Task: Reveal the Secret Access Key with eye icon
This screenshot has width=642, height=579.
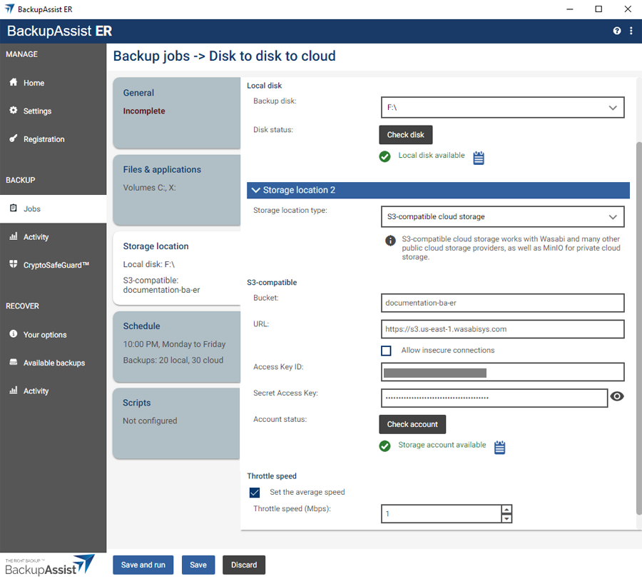Action: pyautogui.click(x=617, y=397)
